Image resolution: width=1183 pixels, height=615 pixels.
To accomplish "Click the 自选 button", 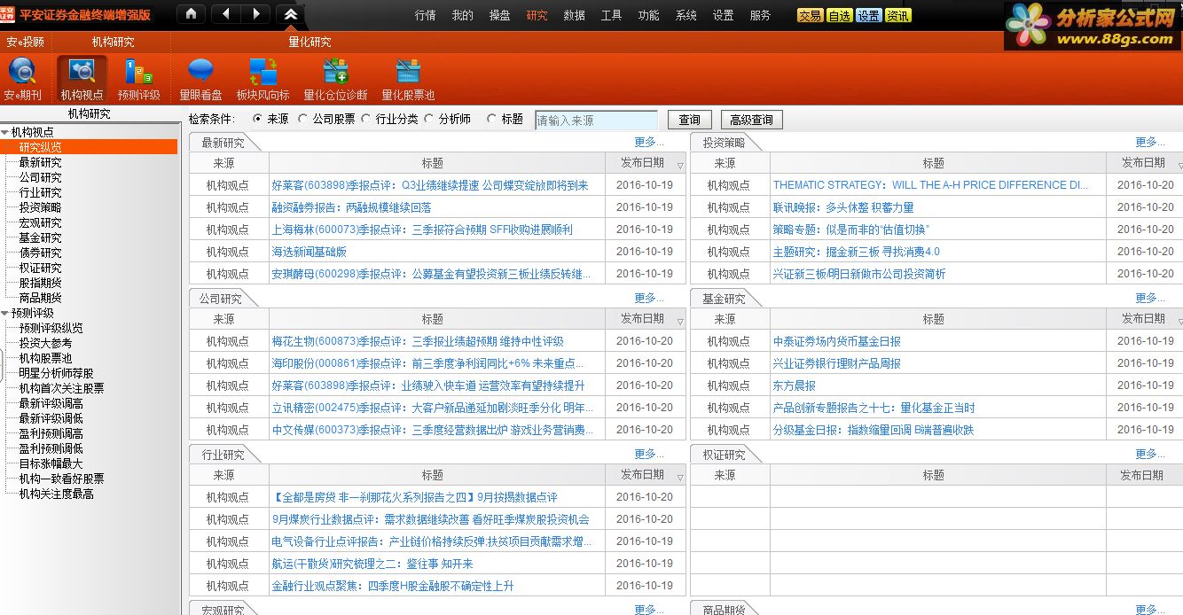I will point(839,15).
